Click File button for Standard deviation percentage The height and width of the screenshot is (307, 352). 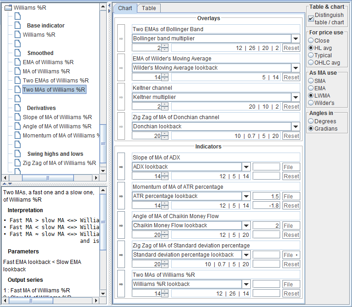291,255
